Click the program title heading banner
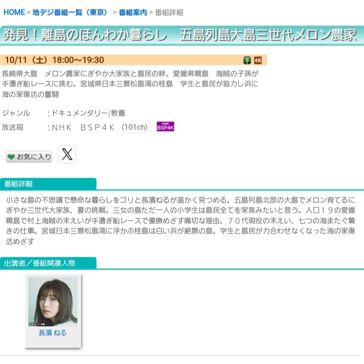 point(181,35)
